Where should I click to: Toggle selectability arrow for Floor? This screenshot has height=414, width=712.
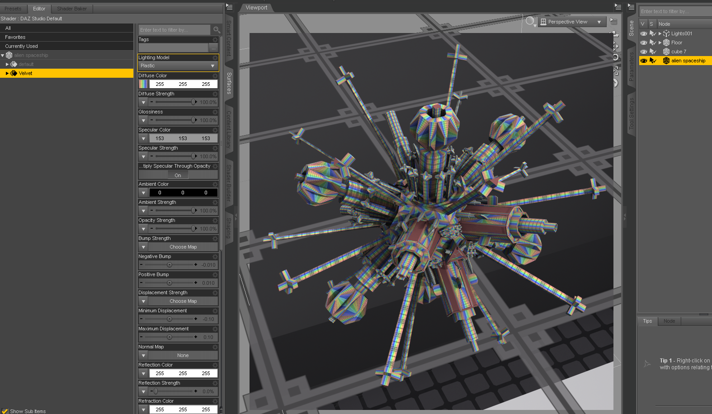click(653, 42)
